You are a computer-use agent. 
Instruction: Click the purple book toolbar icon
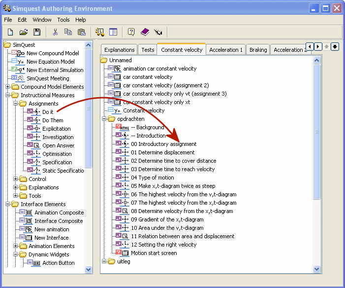tap(145, 32)
